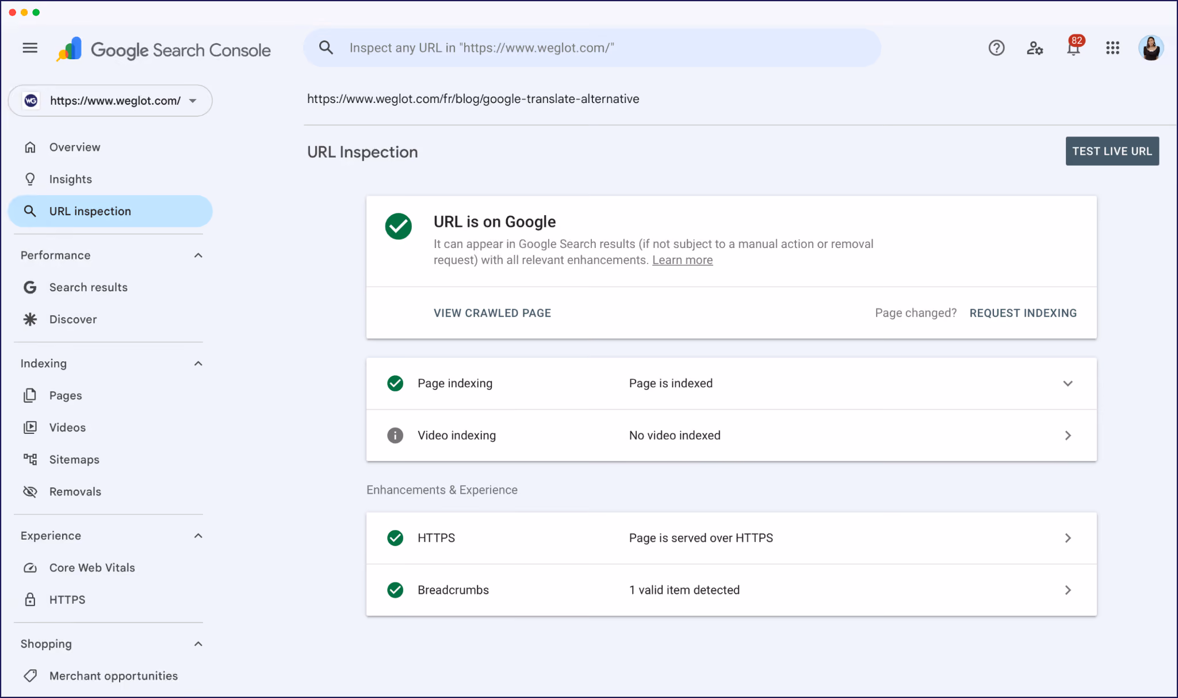
Task: Open notifications bell with 82 badge
Action: (1074, 47)
